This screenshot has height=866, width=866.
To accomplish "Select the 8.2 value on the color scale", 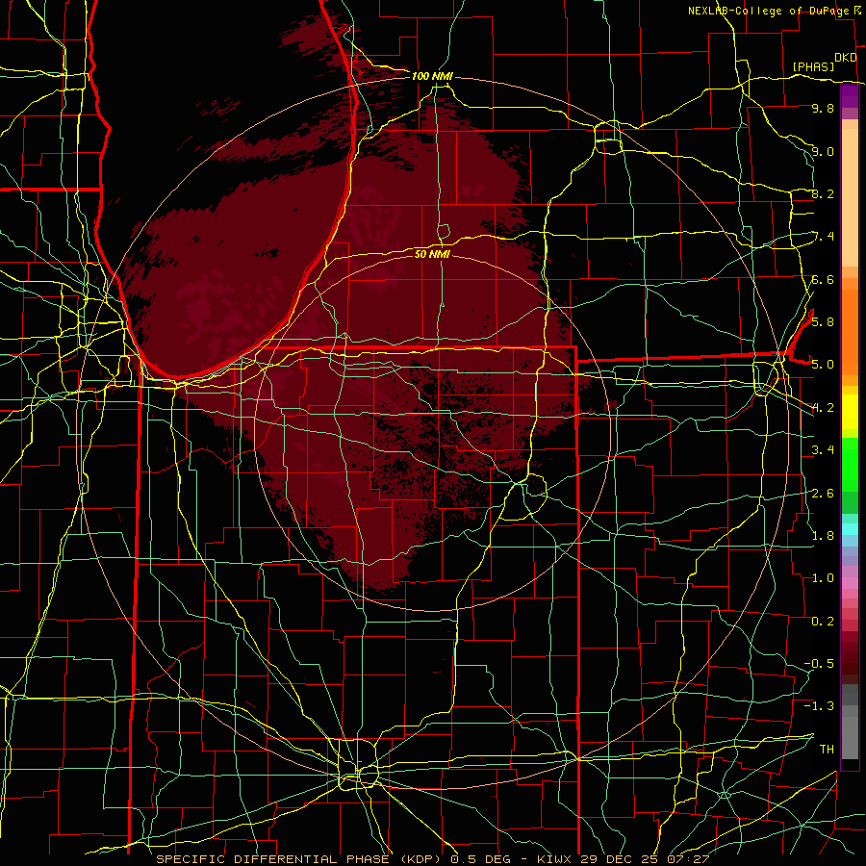I will 823,193.
